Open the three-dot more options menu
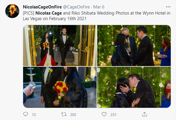 [168, 7]
